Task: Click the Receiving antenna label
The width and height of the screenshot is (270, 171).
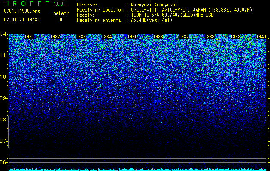Action: (99, 20)
